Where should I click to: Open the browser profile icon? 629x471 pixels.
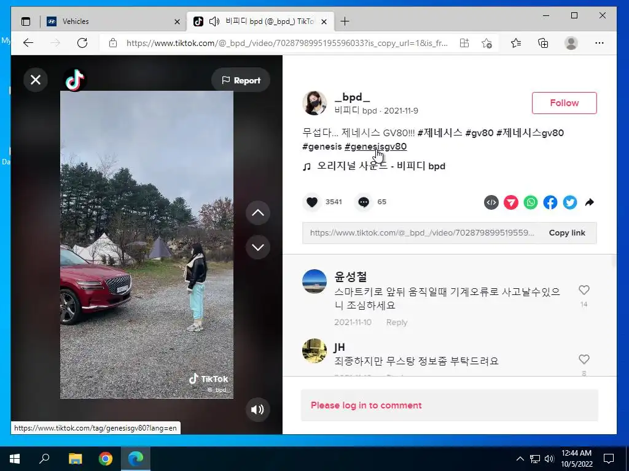[x=571, y=43]
